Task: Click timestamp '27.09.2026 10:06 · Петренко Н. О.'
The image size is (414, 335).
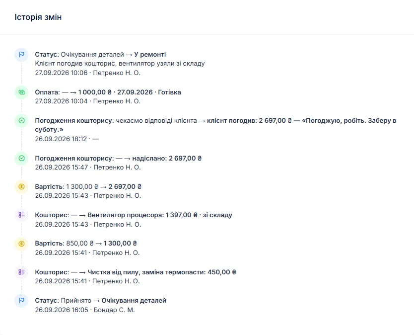Action: point(87,73)
